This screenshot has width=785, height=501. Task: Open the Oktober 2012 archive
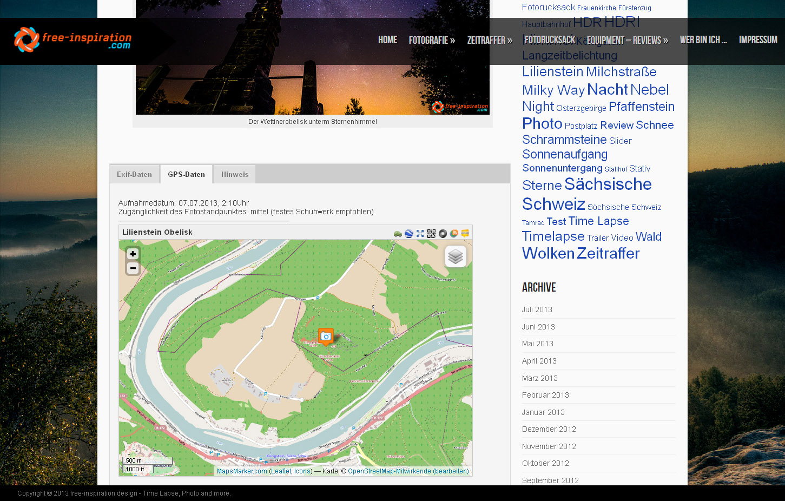pos(545,463)
